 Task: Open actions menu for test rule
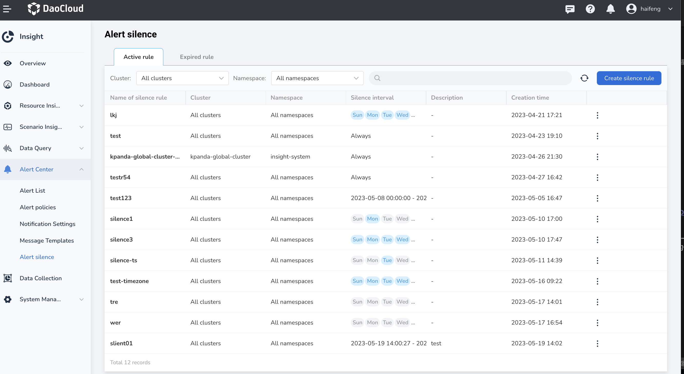pos(597,136)
